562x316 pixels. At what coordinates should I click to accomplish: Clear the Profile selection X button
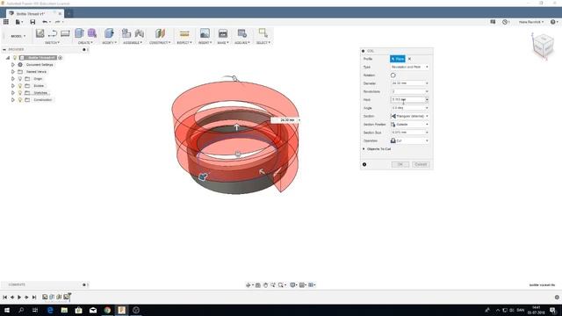coord(409,59)
